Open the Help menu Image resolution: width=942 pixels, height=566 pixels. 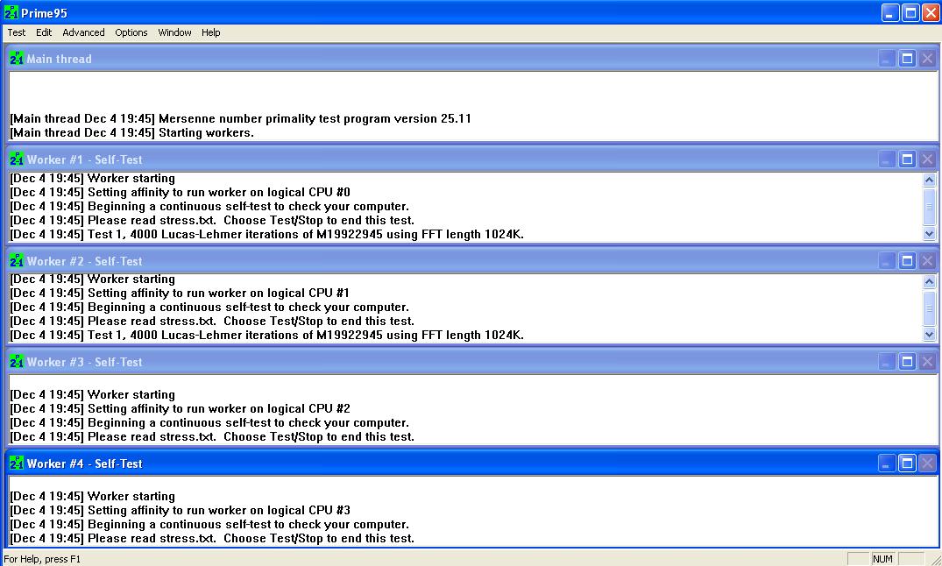211,32
